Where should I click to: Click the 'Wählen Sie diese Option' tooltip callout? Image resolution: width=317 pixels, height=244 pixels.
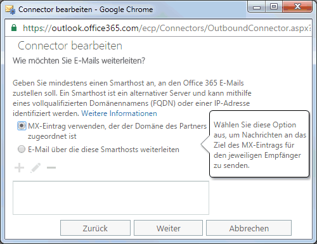coord(259,144)
